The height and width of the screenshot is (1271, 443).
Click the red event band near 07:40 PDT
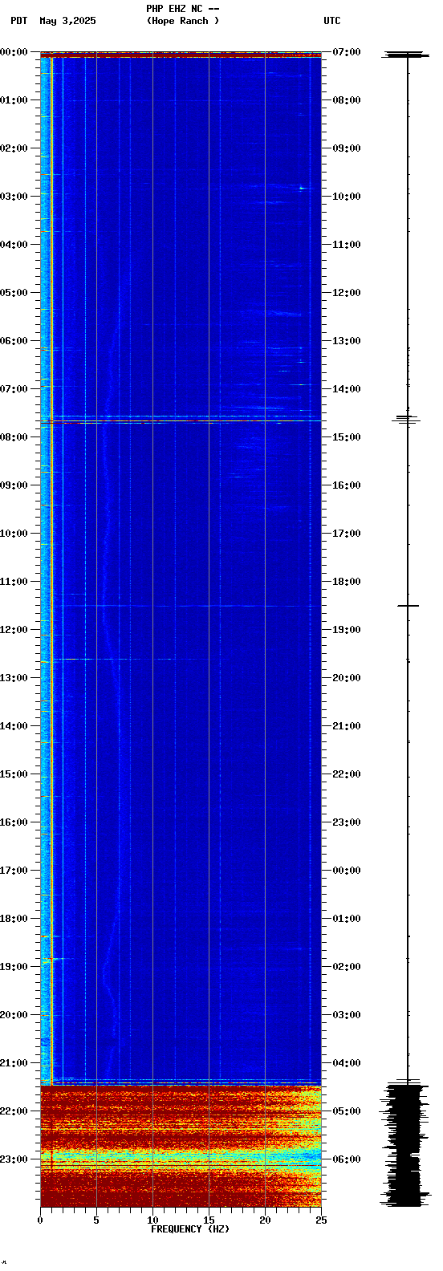(181, 420)
